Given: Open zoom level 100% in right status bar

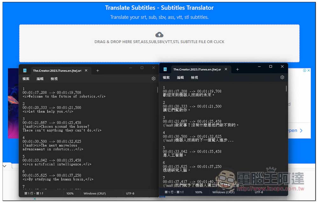Looking at the screenshot, I should click(198, 192).
